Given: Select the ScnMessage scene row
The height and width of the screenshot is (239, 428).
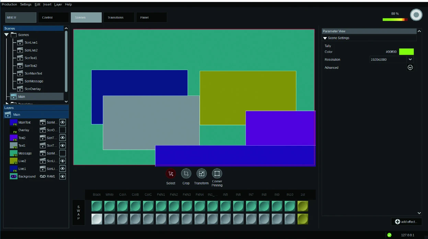Looking at the screenshot, I should pos(34,81).
